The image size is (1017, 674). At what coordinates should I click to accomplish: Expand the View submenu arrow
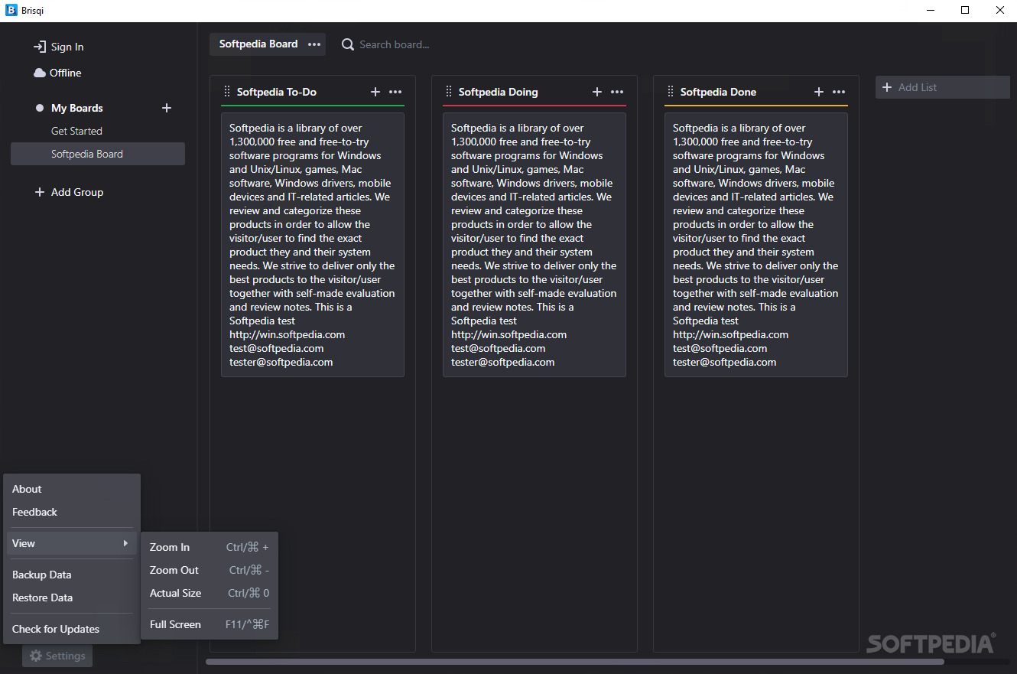pyautogui.click(x=125, y=543)
